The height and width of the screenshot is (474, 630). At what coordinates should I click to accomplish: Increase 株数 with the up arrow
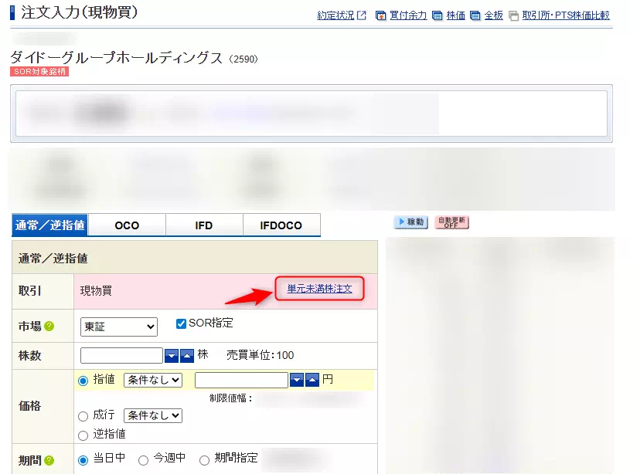coord(187,355)
